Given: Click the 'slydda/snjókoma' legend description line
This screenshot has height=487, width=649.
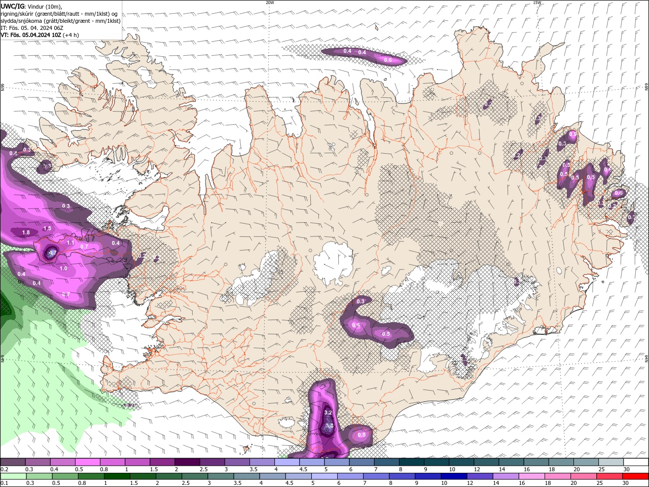Looking at the screenshot, I should coord(60,21).
